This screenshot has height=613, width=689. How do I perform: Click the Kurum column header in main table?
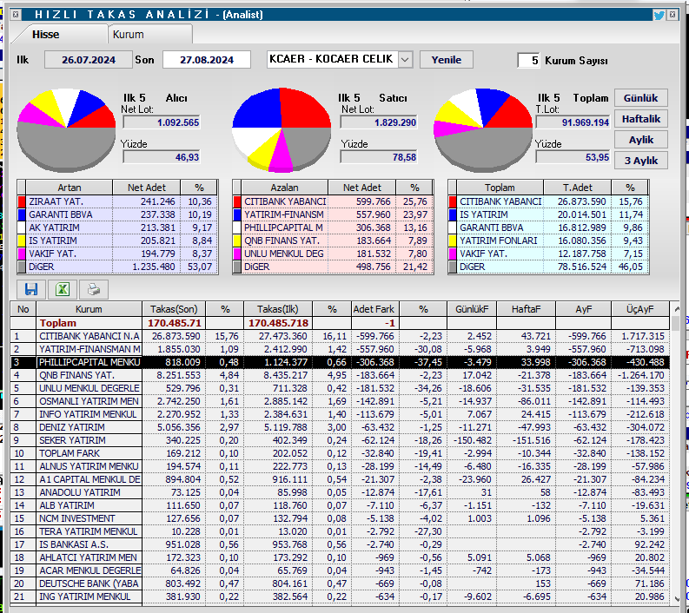coord(89,309)
